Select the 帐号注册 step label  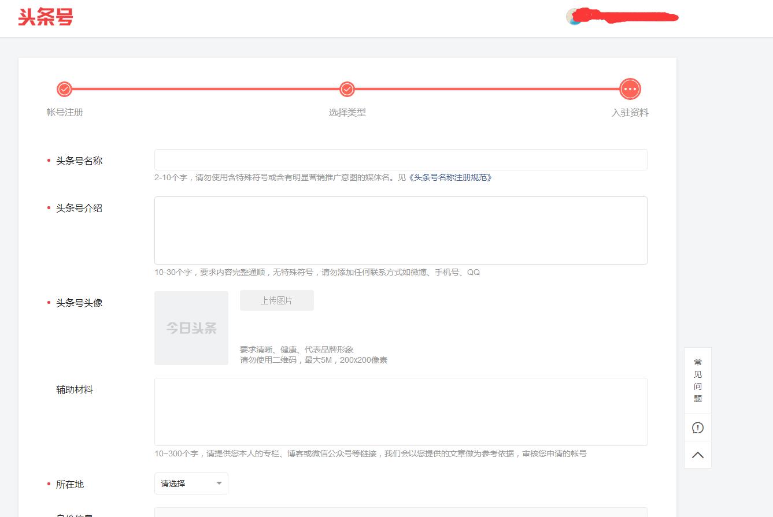65,113
